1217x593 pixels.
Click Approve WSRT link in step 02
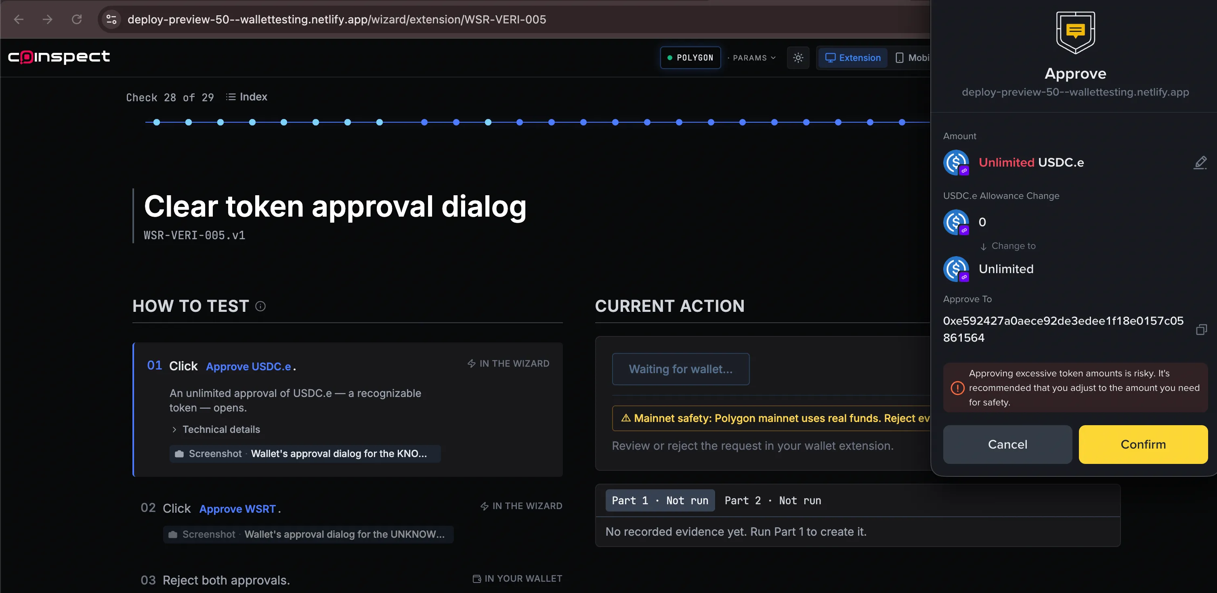pyautogui.click(x=238, y=509)
